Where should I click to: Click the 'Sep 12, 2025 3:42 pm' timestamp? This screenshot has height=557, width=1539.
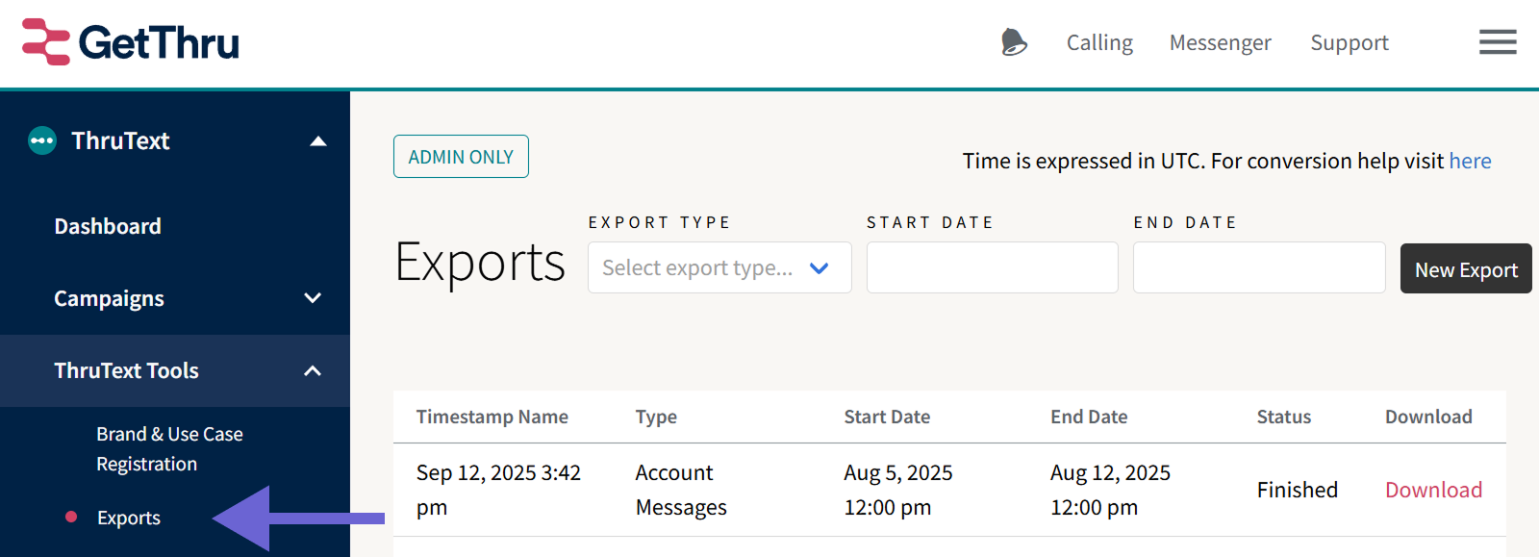pyautogui.click(x=498, y=490)
